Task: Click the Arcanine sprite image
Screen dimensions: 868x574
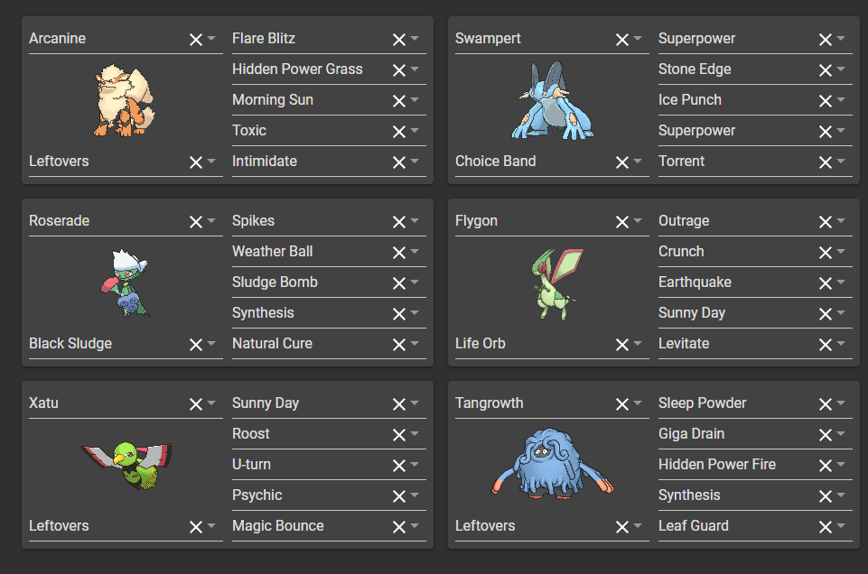Action: [x=124, y=100]
